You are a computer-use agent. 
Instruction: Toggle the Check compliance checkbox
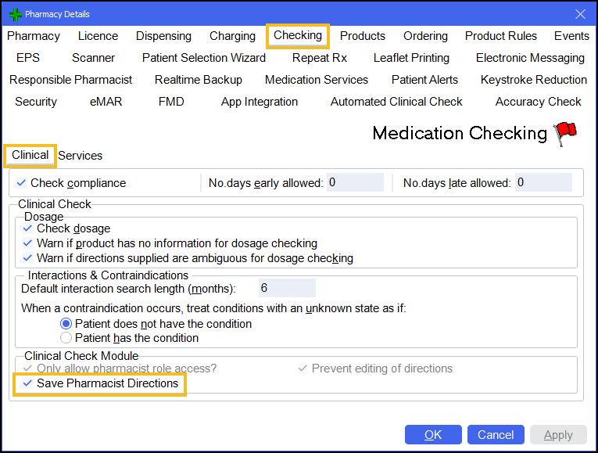22,183
